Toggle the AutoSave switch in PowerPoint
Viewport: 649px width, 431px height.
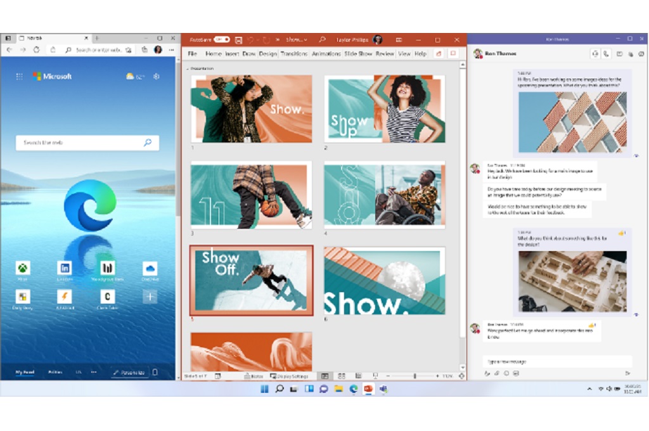221,39
